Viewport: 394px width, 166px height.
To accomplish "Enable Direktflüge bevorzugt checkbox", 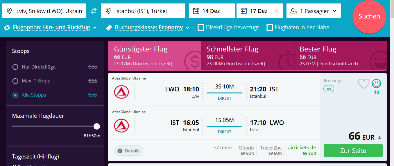I will (x=201, y=27).
